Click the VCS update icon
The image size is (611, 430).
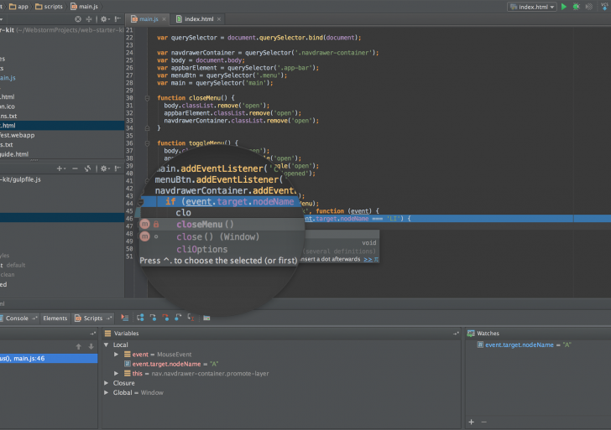tap(603, 6)
